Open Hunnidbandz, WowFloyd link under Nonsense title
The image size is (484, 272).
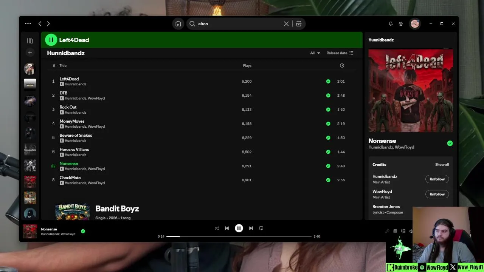coord(391,147)
